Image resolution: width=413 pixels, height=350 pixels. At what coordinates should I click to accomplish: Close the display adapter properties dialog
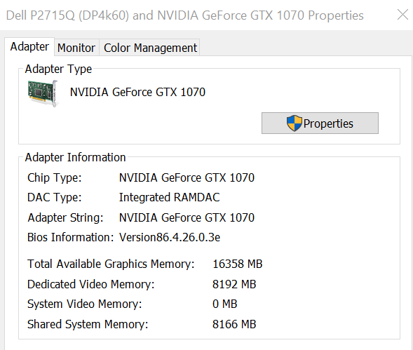pos(402,15)
